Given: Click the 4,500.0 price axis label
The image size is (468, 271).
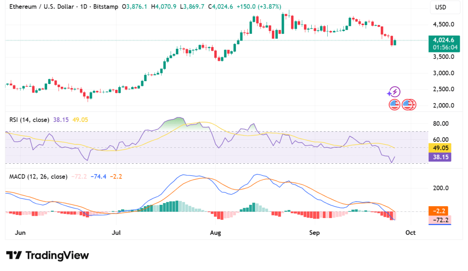Looking at the screenshot, I should (443, 25).
